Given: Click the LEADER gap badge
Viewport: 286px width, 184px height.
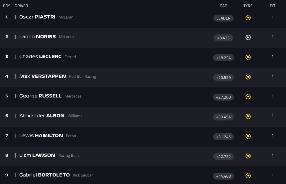Looking at the screenshot, I should pos(223,18).
